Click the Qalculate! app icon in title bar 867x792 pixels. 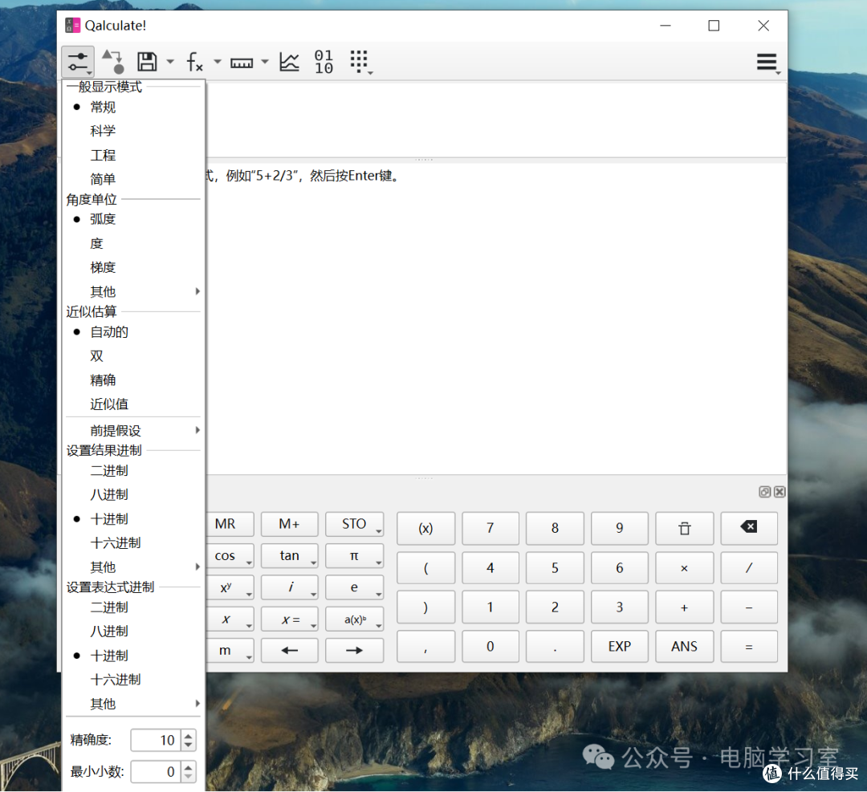pyautogui.click(x=72, y=26)
